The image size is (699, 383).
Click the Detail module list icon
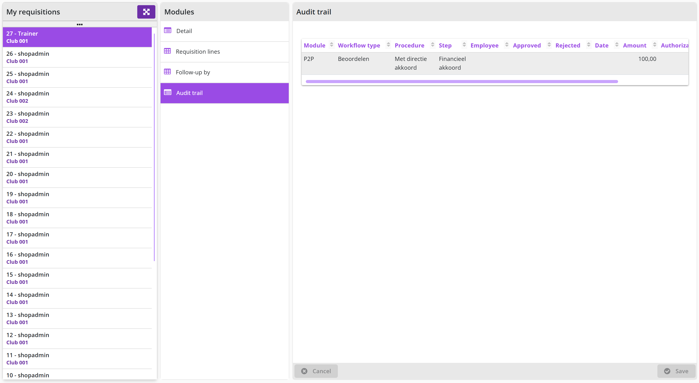coord(168,31)
